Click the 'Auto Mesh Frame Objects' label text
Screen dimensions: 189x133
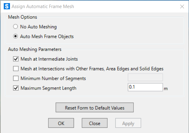pyautogui.click(x=47, y=36)
